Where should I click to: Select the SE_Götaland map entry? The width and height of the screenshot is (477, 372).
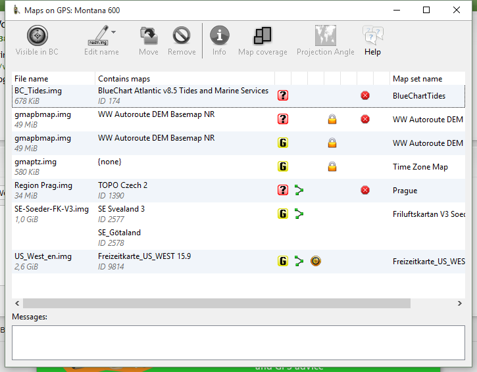tap(119, 233)
